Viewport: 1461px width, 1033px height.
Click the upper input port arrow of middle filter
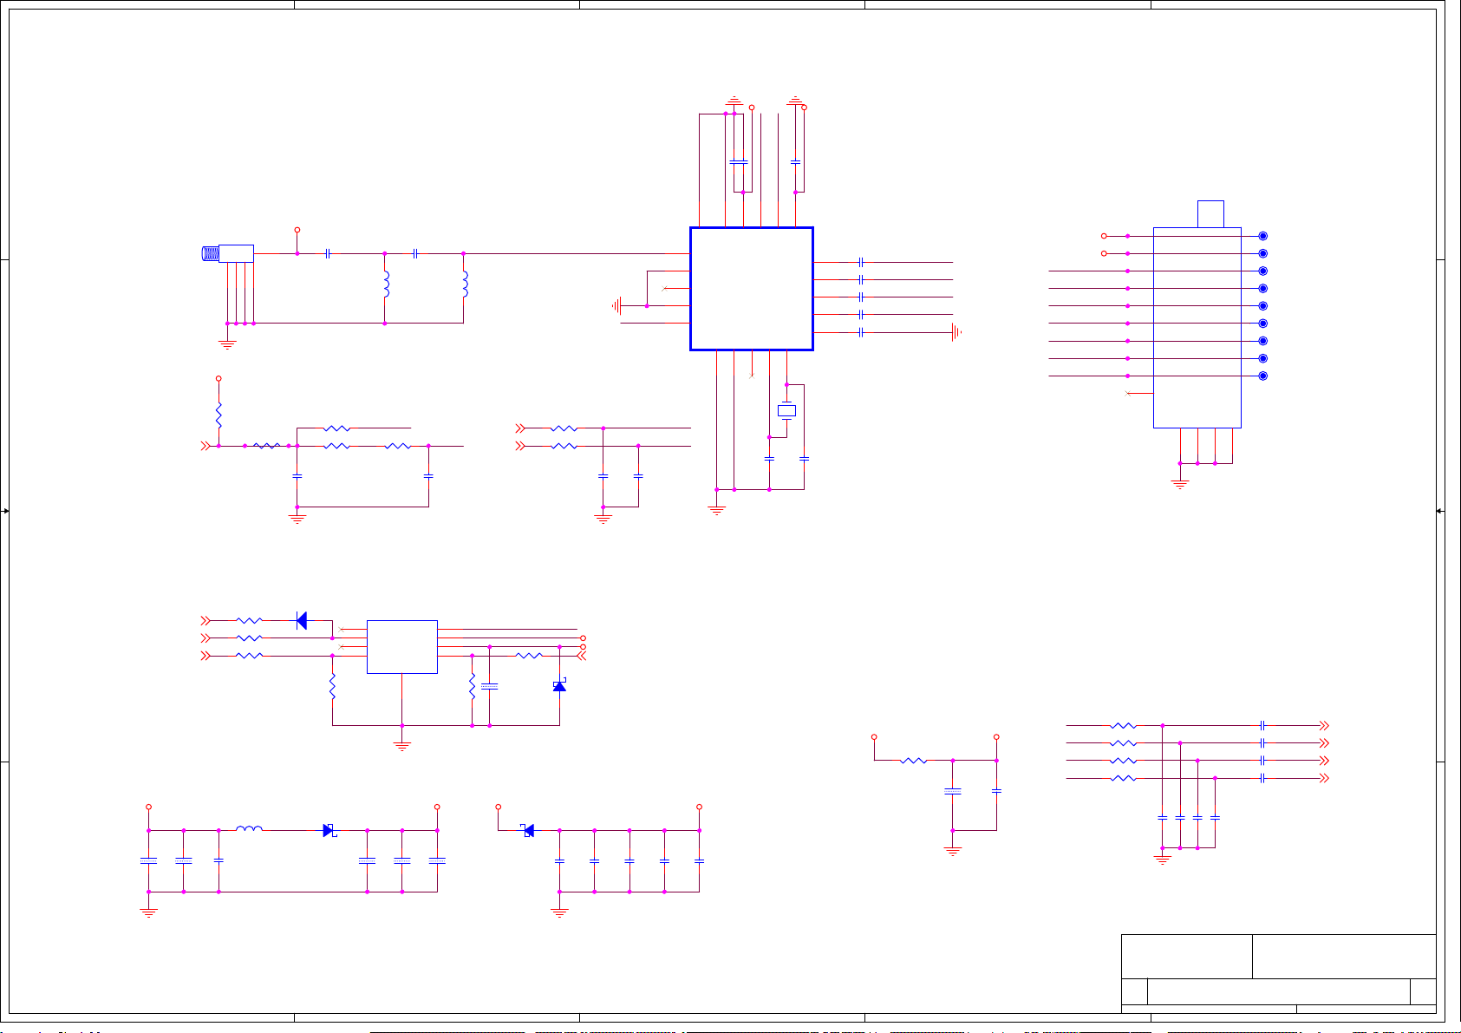click(520, 428)
